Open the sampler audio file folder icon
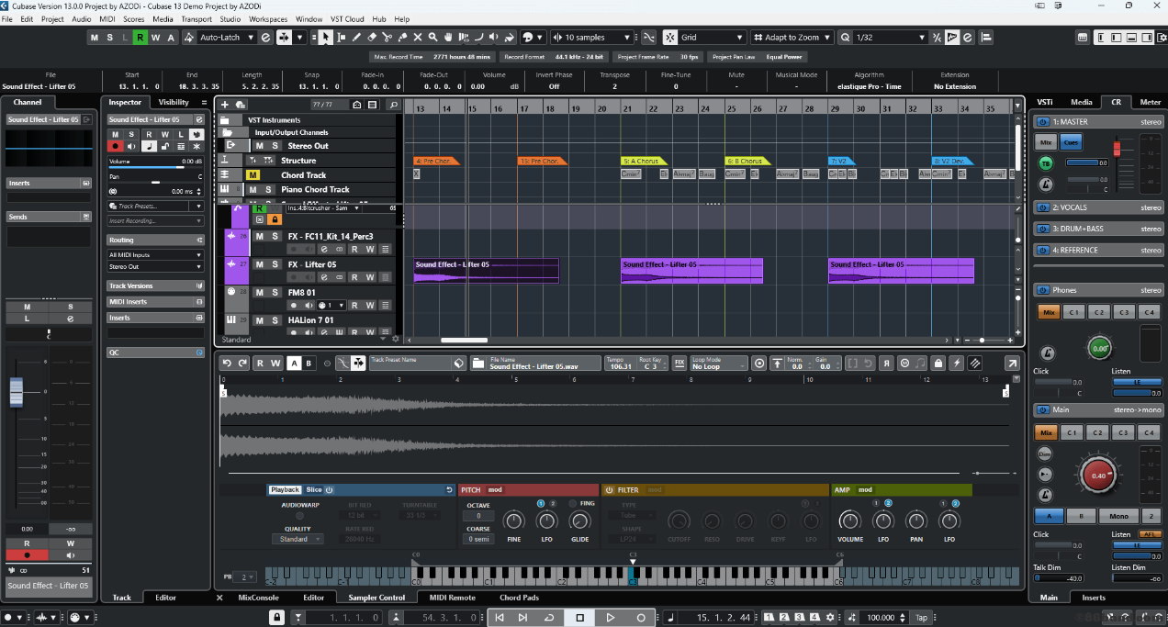This screenshot has height=627, width=1168. 477,364
